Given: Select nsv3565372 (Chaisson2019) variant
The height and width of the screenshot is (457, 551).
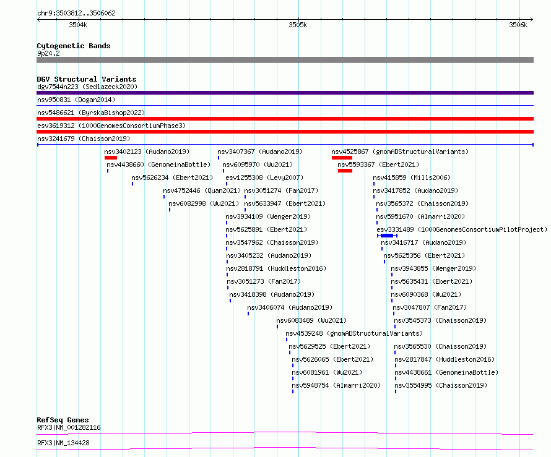Looking at the screenshot, I should pyautogui.click(x=422, y=203).
